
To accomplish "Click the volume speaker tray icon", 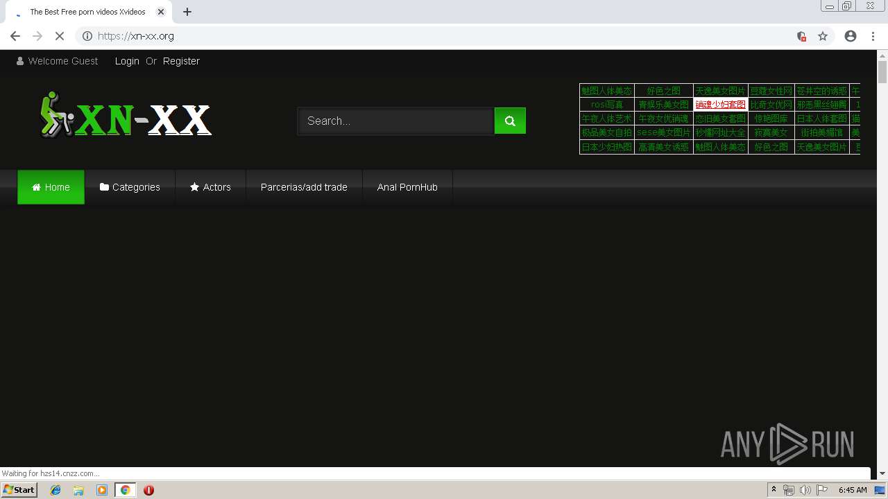I will tap(805, 490).
